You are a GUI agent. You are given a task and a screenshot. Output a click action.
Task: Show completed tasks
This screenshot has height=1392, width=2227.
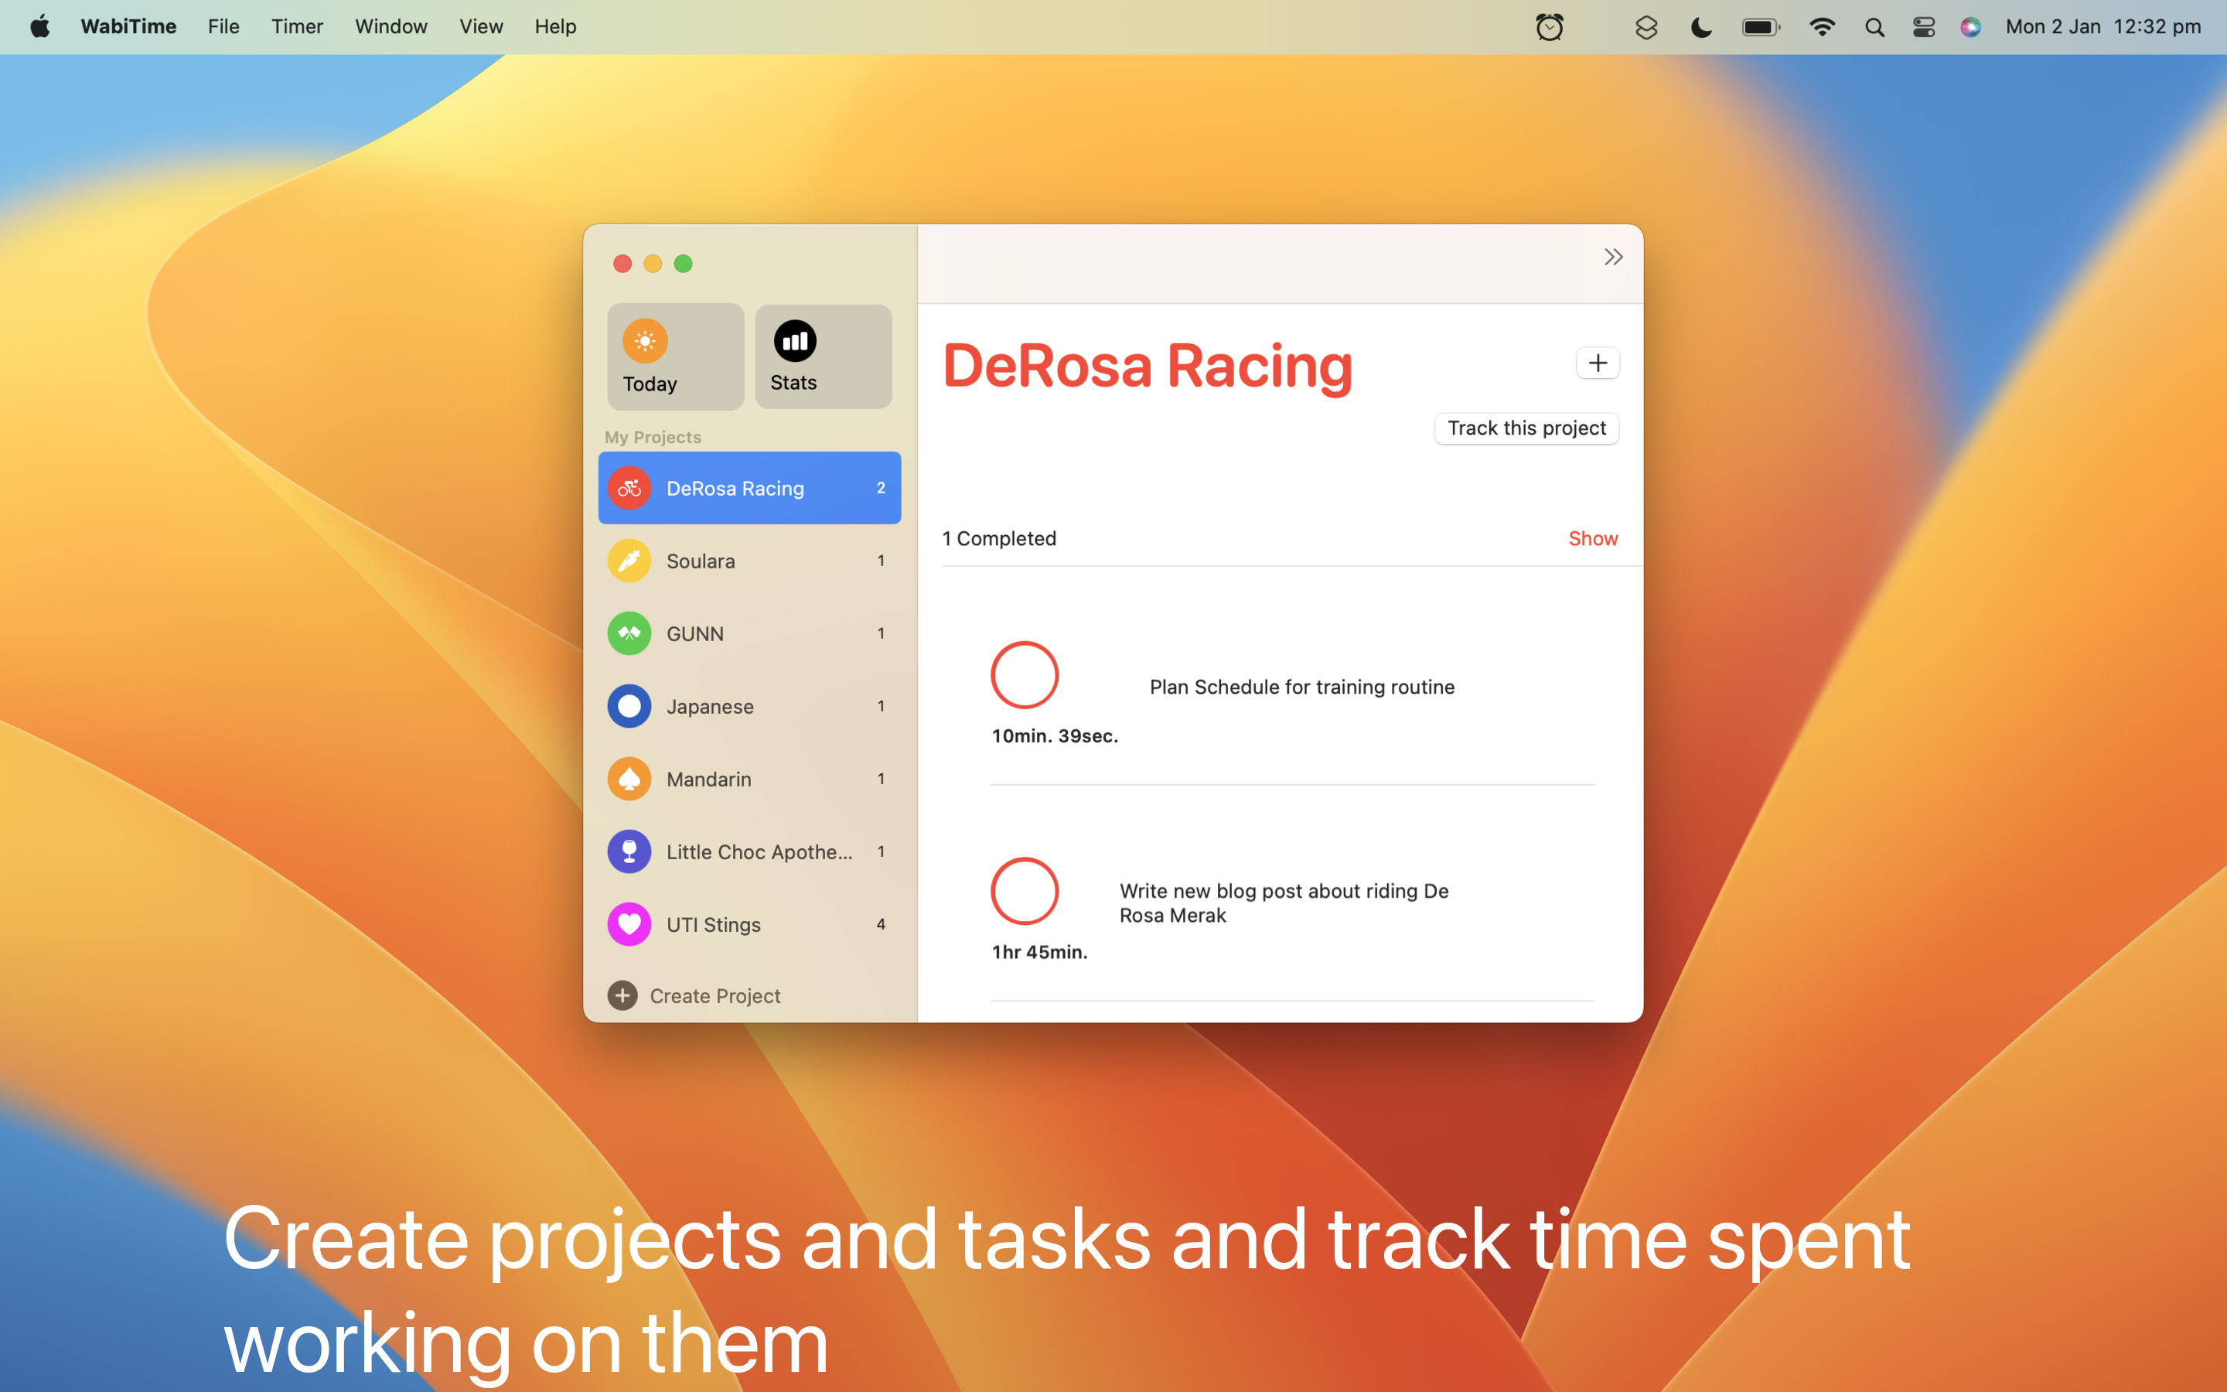[x=1593, y=538]
